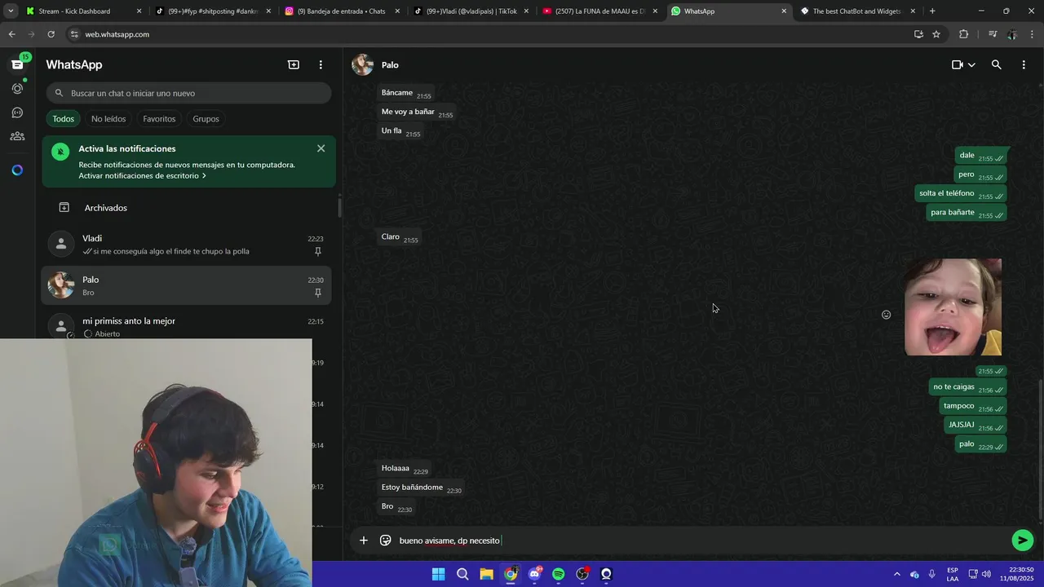1044x587 pixels.
Task: Open the Chats icon in left rail
Action: (x=17, y=64)
